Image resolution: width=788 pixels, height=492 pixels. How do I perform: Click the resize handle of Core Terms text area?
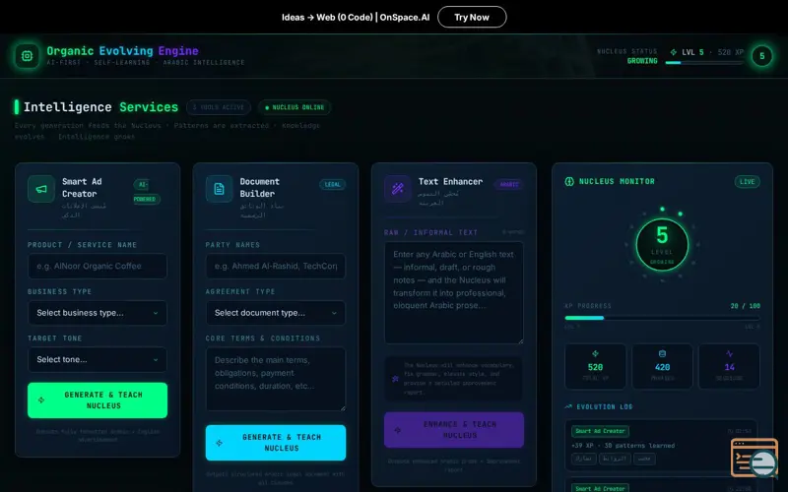(342, 407)
